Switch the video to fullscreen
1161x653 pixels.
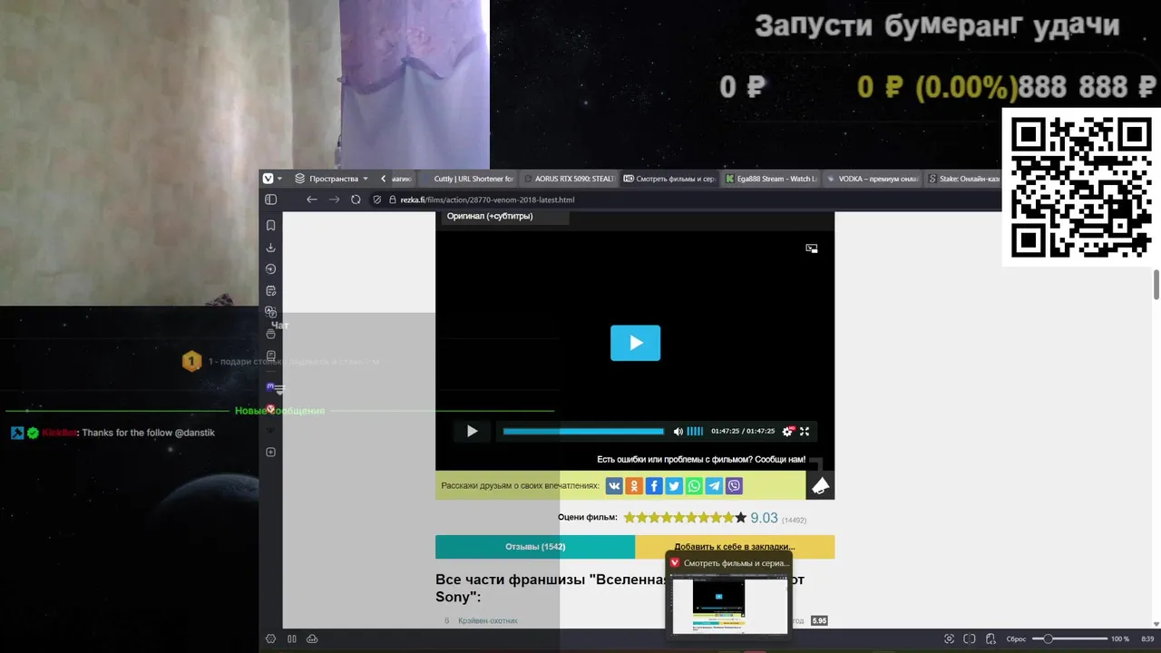[x=805, y=432]
